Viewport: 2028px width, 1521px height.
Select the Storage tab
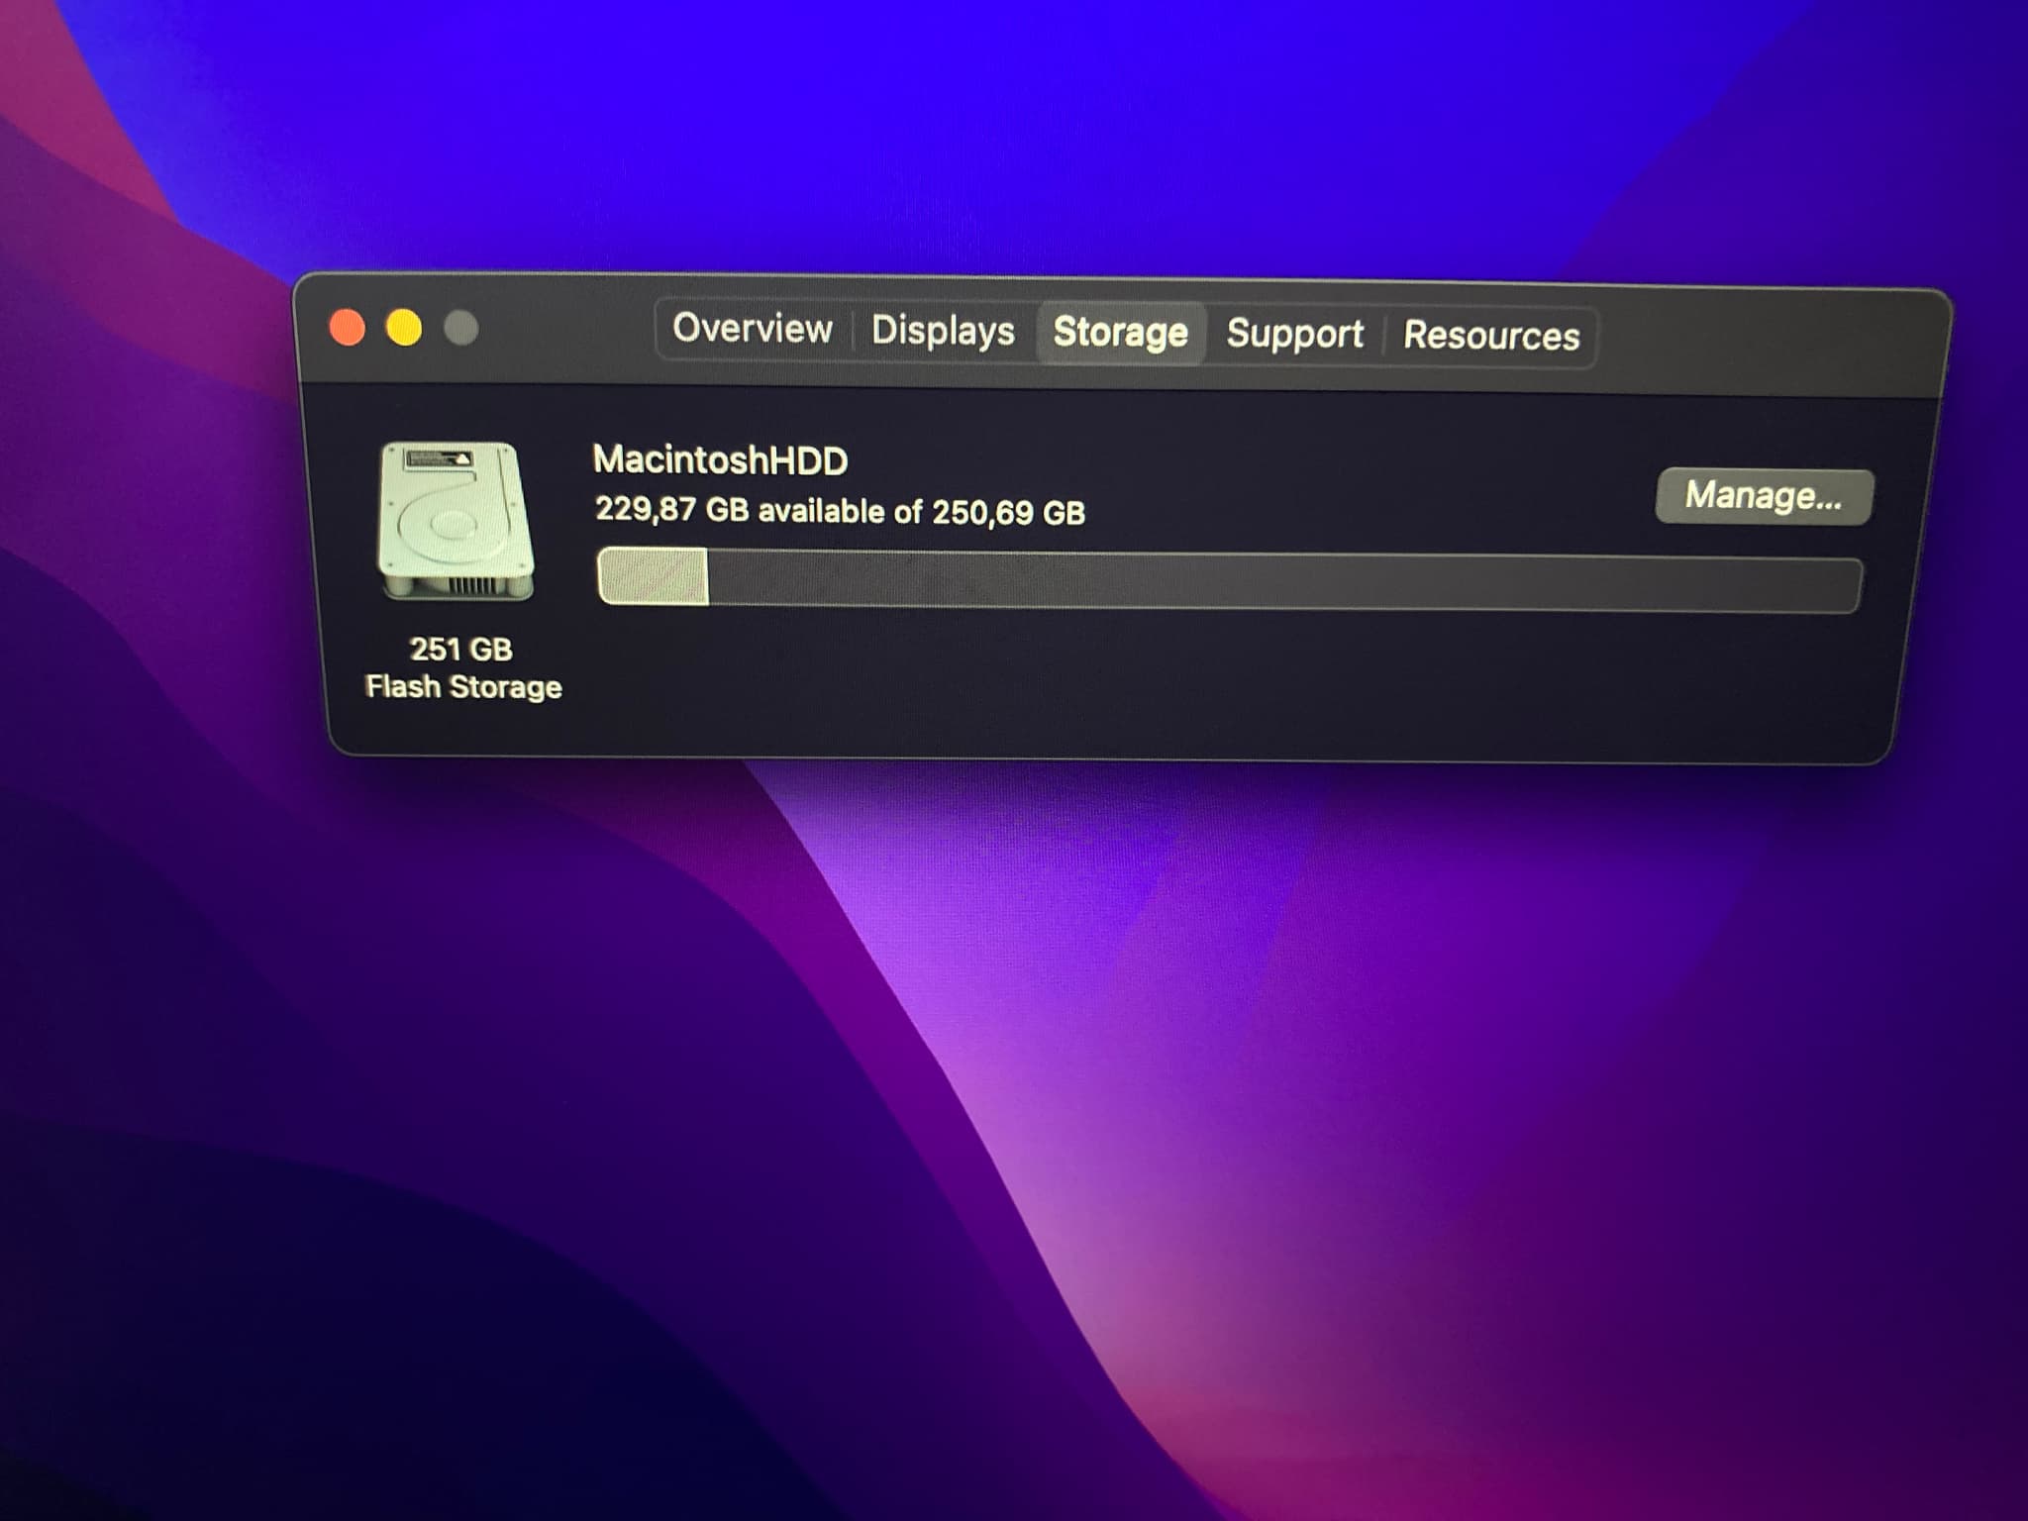(x=1120, y=333)
